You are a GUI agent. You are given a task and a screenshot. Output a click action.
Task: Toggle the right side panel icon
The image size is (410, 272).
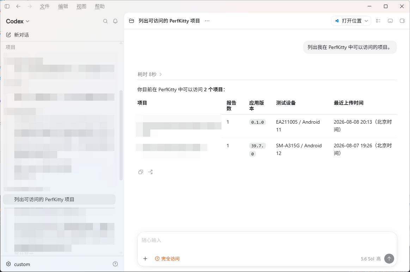pos(402,21)
